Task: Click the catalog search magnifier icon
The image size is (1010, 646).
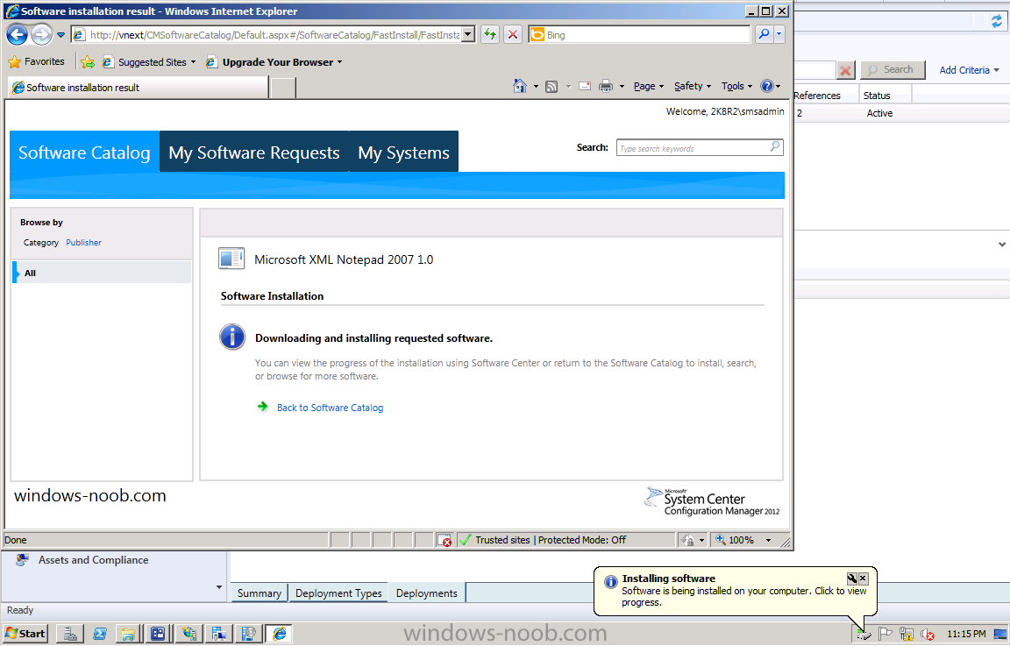Action: [x=776, y=147]
